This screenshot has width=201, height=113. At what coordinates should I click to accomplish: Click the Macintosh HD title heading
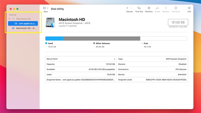click(72, 20)
